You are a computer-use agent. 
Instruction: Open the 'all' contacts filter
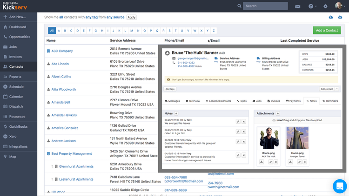point(61,17)
